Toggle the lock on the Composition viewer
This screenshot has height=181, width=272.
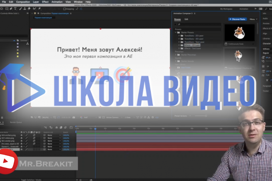tap(38, 13)
